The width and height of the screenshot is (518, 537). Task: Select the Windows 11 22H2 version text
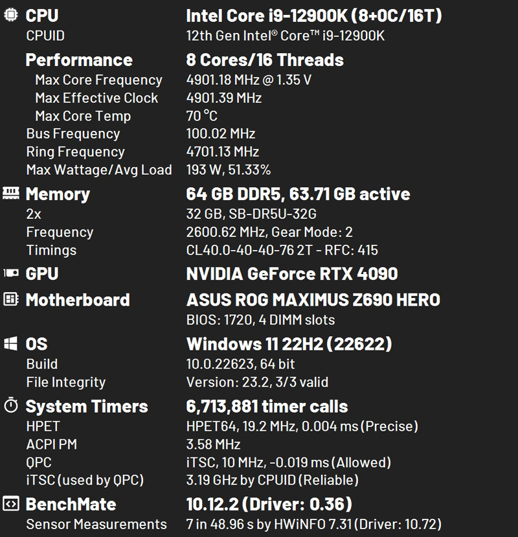(x=289, y=344)
